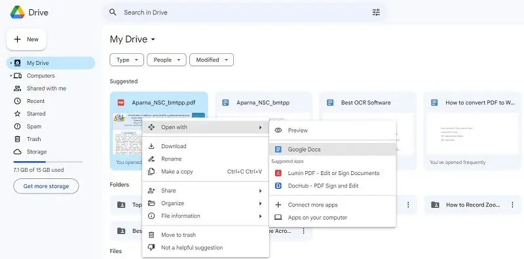This screenshot has width=524, height=259.
Task: Click the '7.1 GB of 15 GB used' text
Action: click(x=39, y=170)
